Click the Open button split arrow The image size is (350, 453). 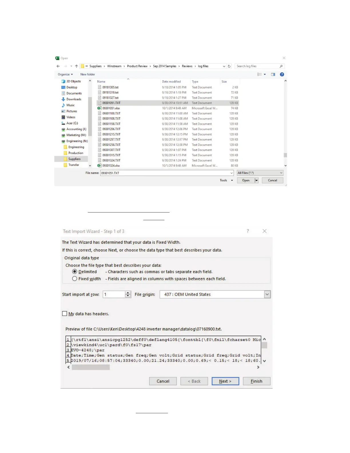pyautogui.click(x=256, y=180)
